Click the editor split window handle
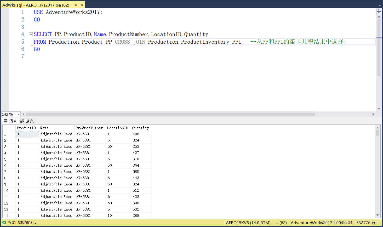Image resolution: width=383 pixels, height=227 pixels. [x=379, y=11]
